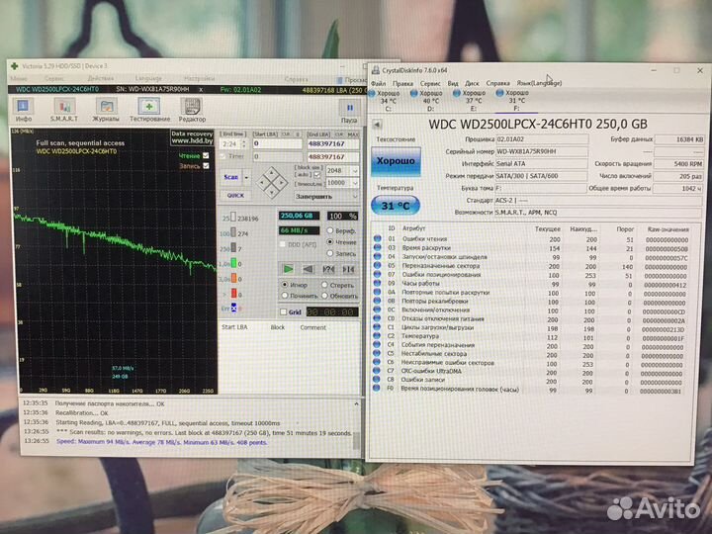Image resolution: width=712 pixels, height=534 pixels.
Task: Open the Инфо drive info panel
Action: tap(23, 109)
